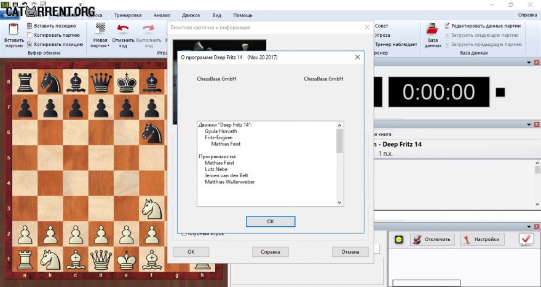Click the notation panel scroll up arrow
The width and height of the screenshot is (541, 287).
(x=537, y=163)
